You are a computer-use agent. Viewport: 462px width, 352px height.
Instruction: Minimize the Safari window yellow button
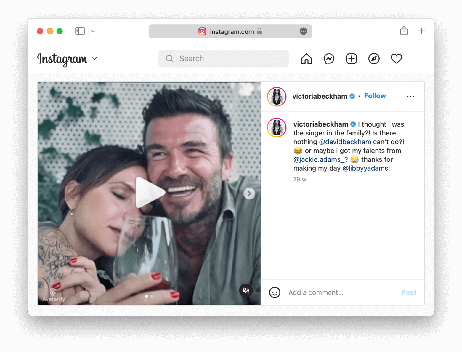(50, 31)
